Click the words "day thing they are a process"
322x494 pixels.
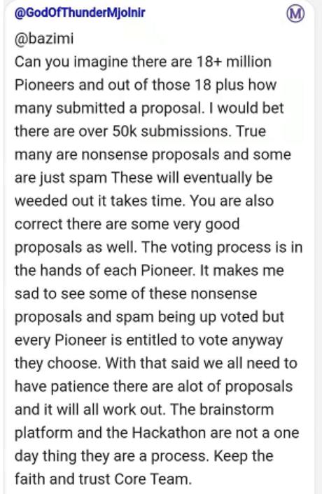click(x=111, y=456)
